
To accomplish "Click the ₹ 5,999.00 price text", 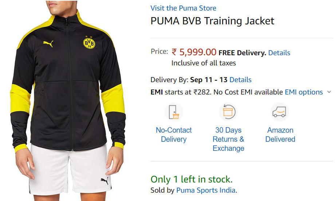I will tap(194, 52).
